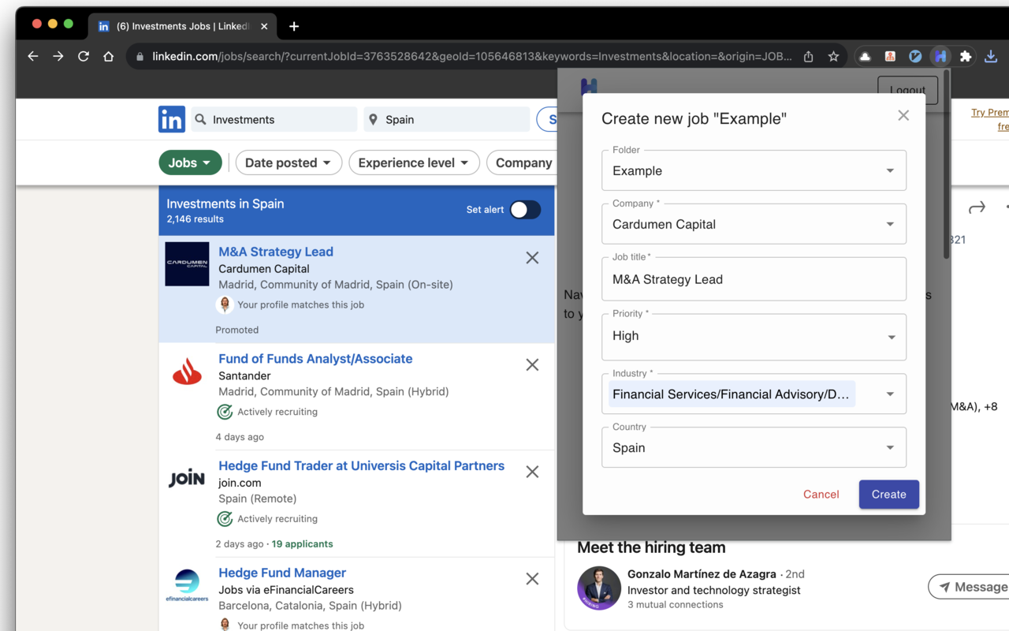Expand the Folder dropdown

[x=890, y=171]
